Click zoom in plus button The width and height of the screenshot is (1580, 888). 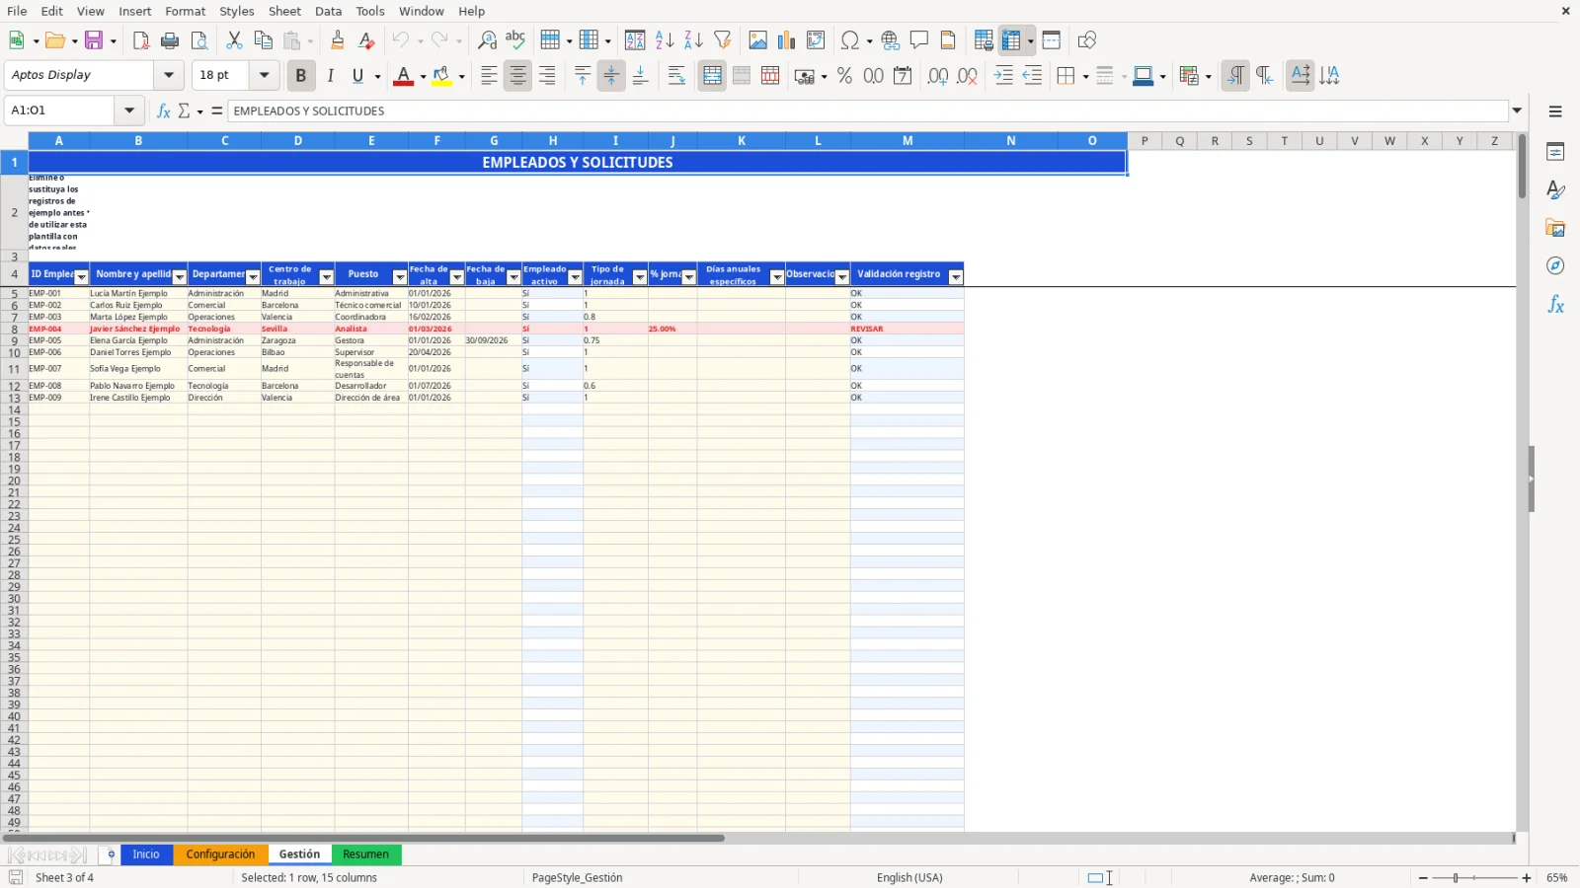[1527, 878]
